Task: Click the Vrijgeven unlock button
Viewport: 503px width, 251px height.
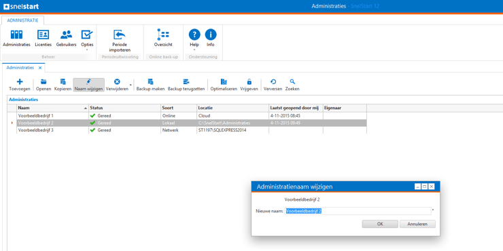Action: pyautogui.click(x=249, y=85)
